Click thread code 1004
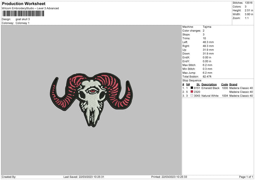This screenshot has height=180, width=255. [x=225, y=96]
